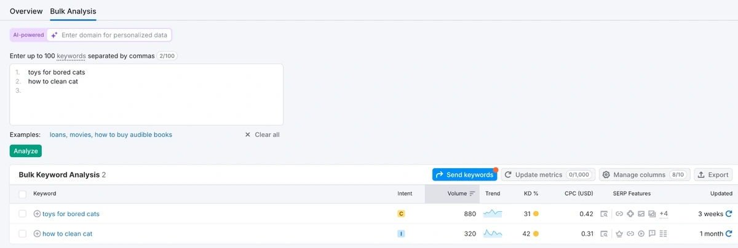
Task: Click the plus icon next to how to clean cat
Action: pos(37,233)
